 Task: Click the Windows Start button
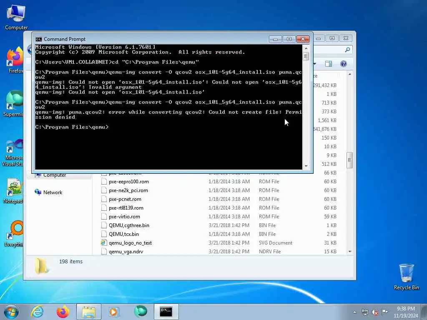[x=11, y=312]
